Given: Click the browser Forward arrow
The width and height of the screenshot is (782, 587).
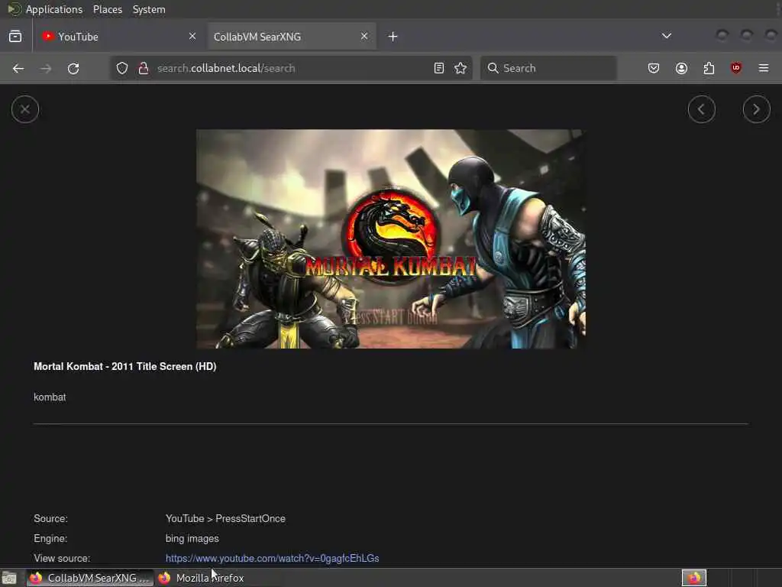Looking at the screenshot, I should 46,68.
